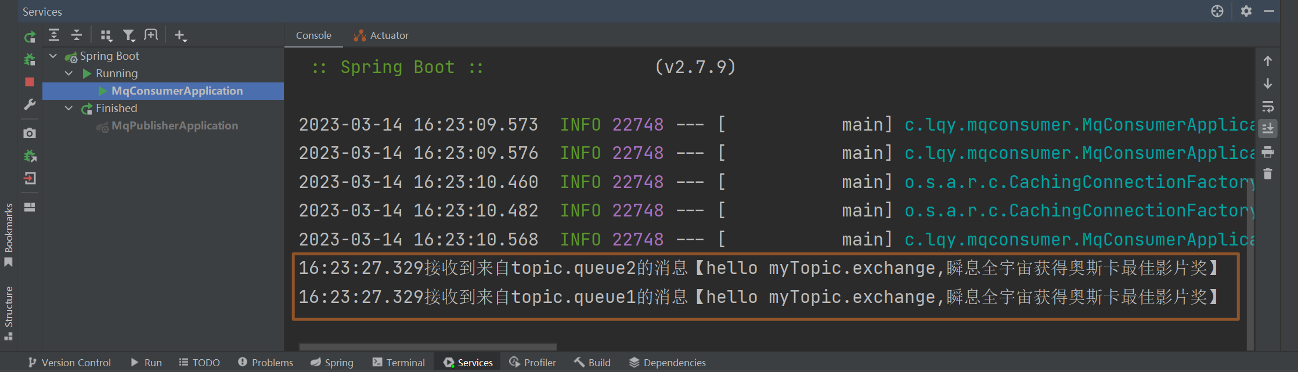This screenshot has width=1298, height=372.
Task: Open the Dependencies tool window
Action: (x=668, y=362)
